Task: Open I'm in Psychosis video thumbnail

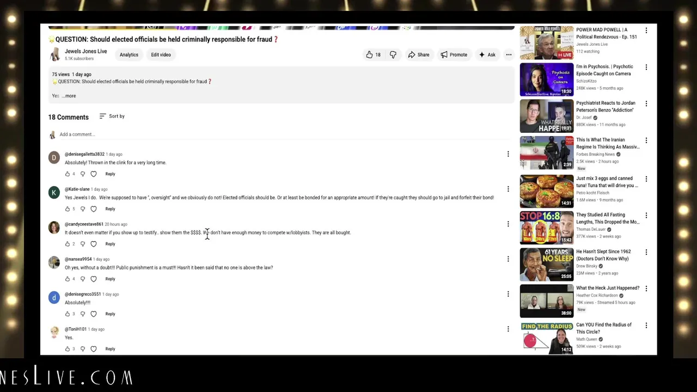Action: pos(546,79)
